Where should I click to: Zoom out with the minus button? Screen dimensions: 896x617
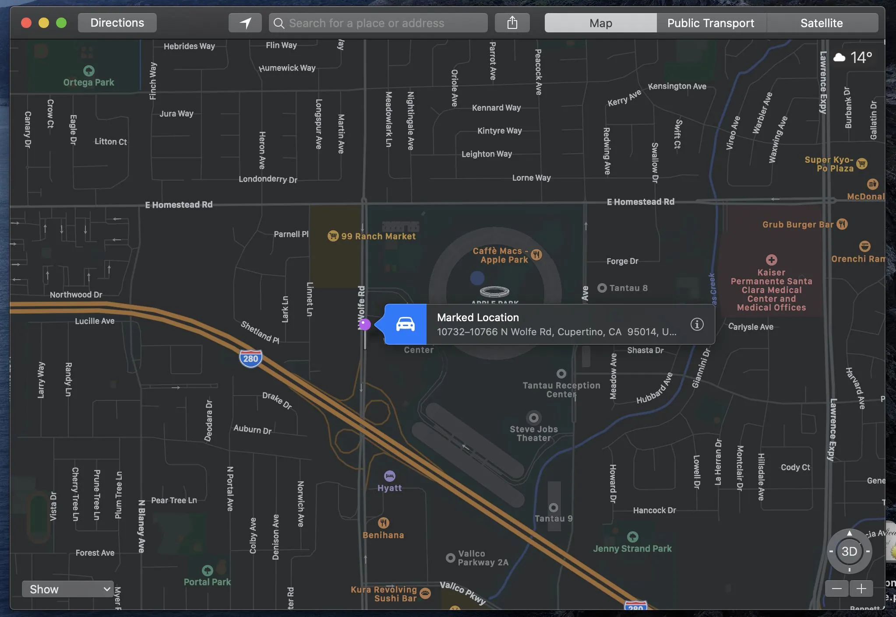pos(836,589)
